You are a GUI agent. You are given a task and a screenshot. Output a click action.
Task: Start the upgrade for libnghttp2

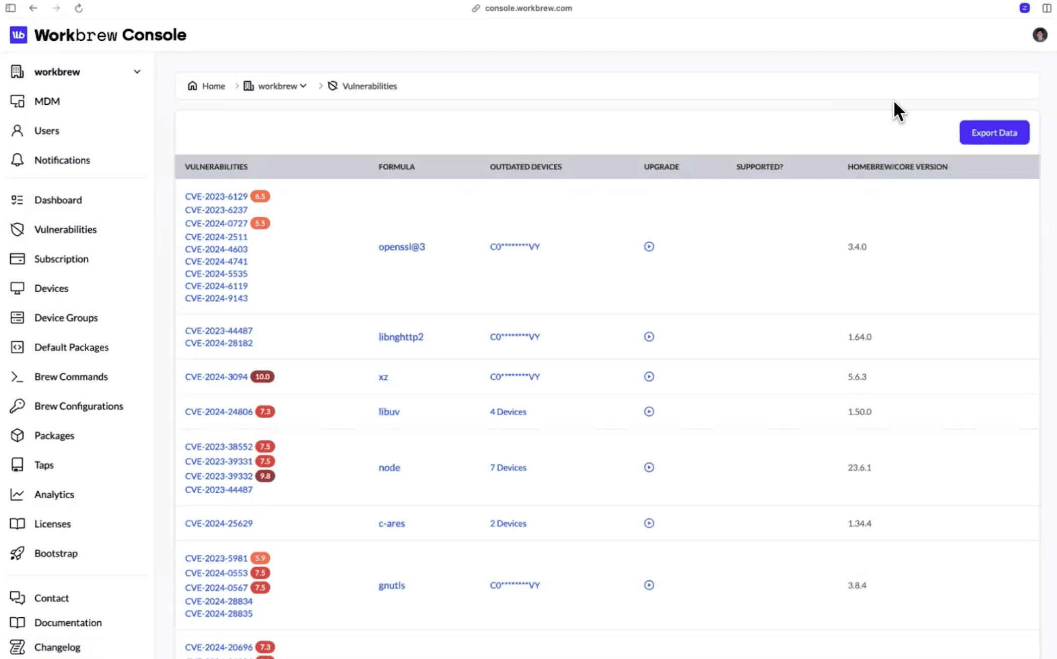click(649, 336)
